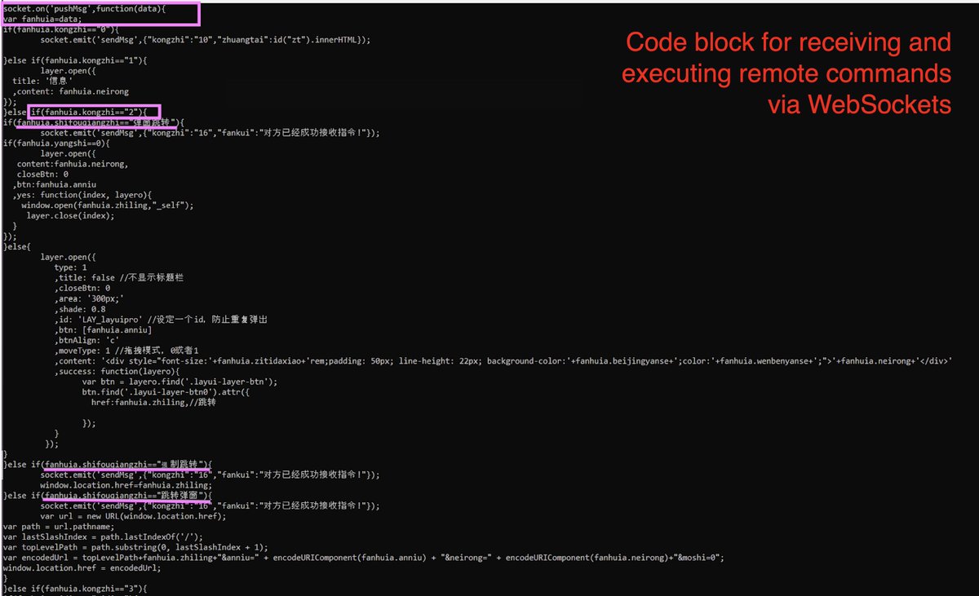979x596 pixels.
Task: Click the else-if kongzhi=="2" line
Action: click(75, 112)
